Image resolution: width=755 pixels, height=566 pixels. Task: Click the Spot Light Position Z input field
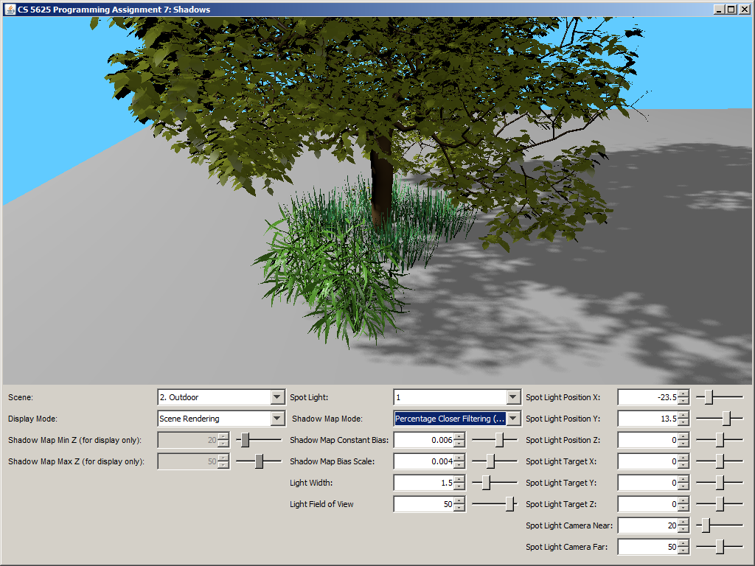tap(647, 440)
